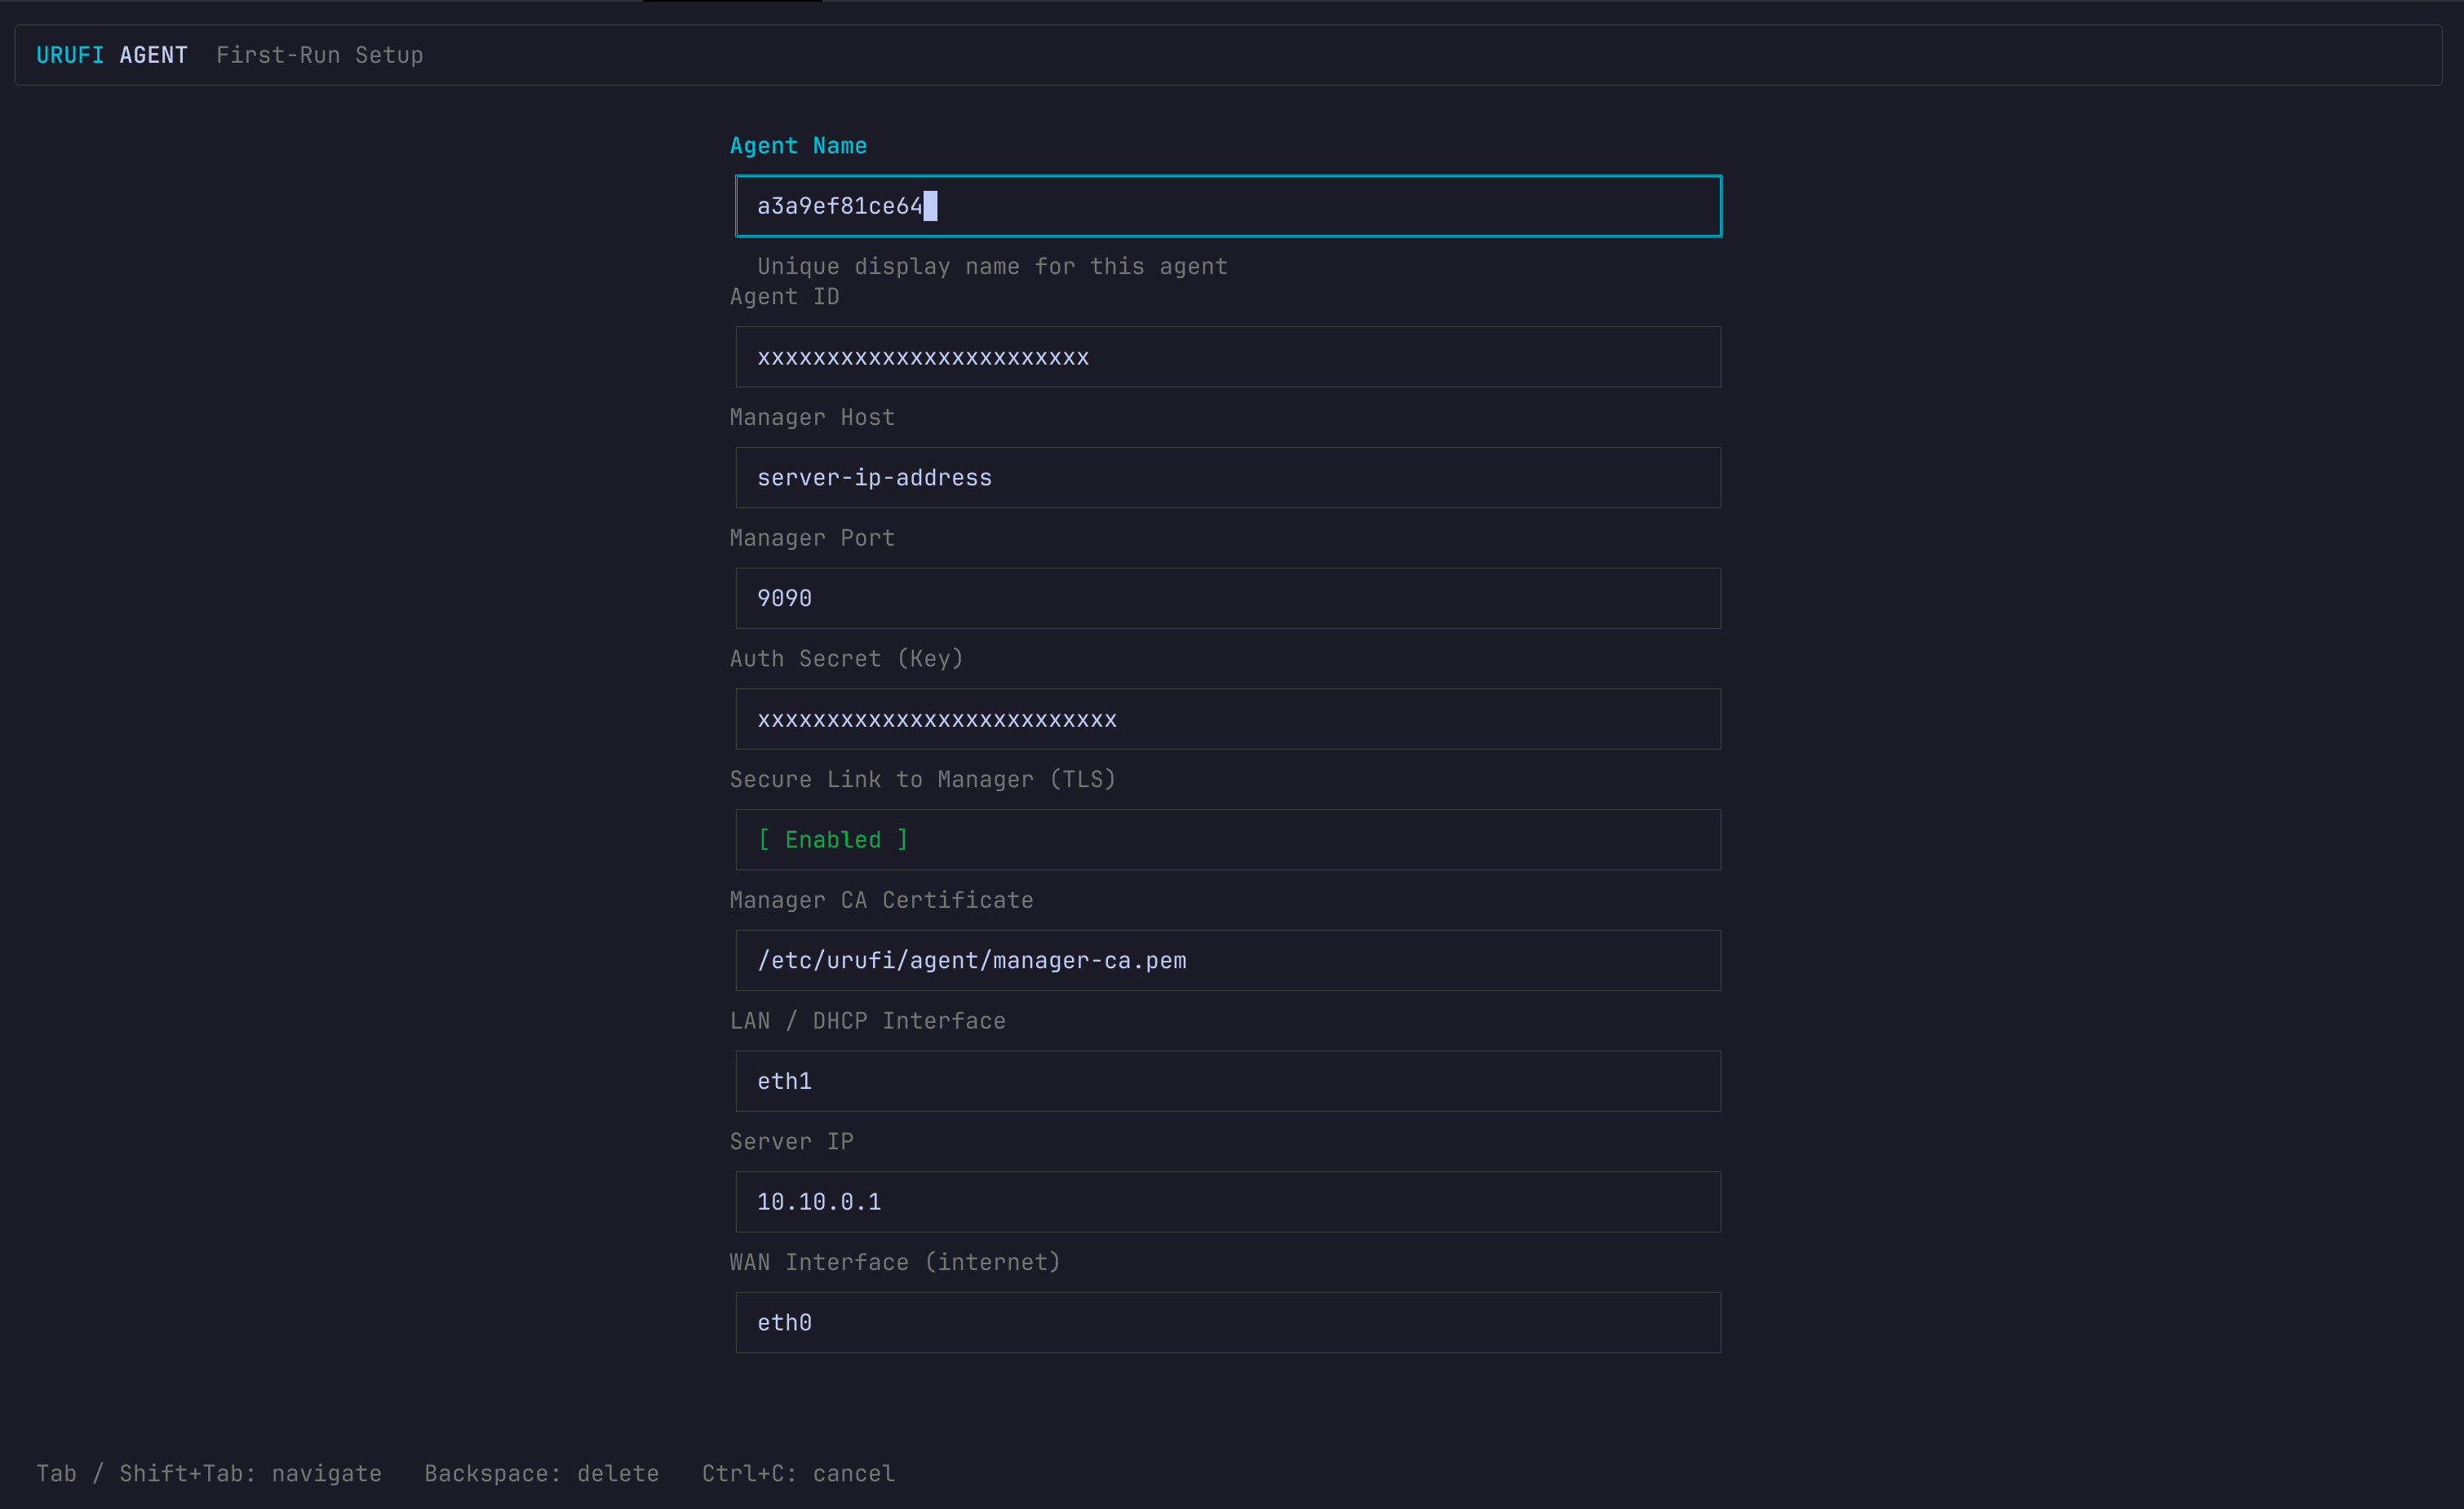Select the Manager Host field with server-ip-address
Image resolution: width=2464 pixels, height=1509 pixels.
(1228, 478)
